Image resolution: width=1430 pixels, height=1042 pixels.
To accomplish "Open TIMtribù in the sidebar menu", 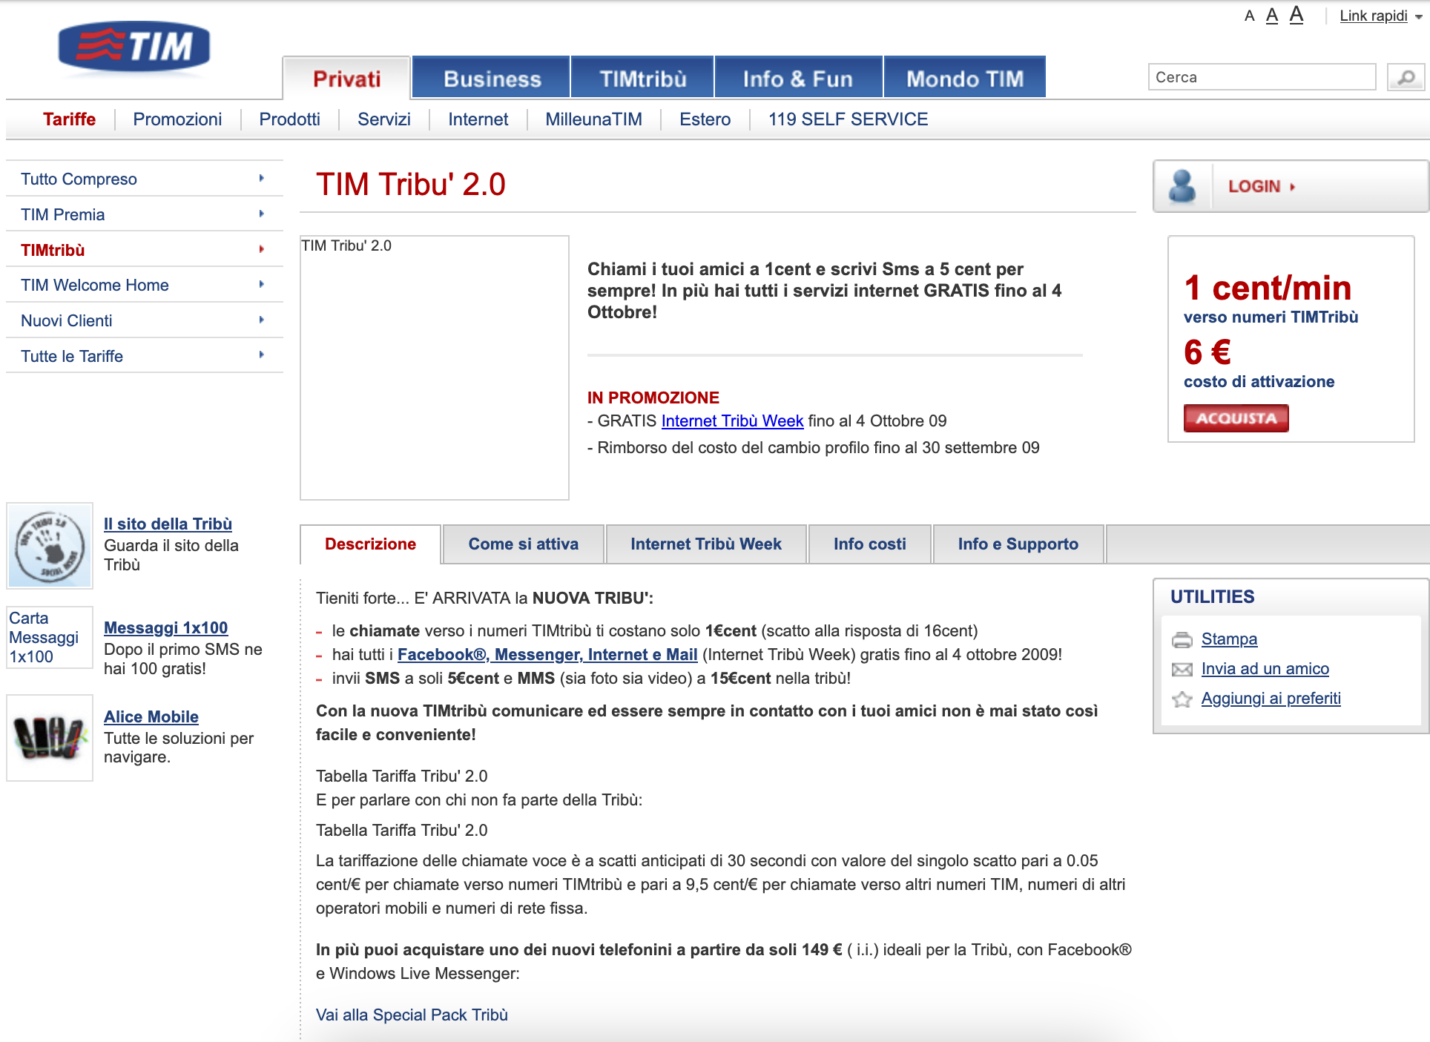I will [x=145, y=250].
